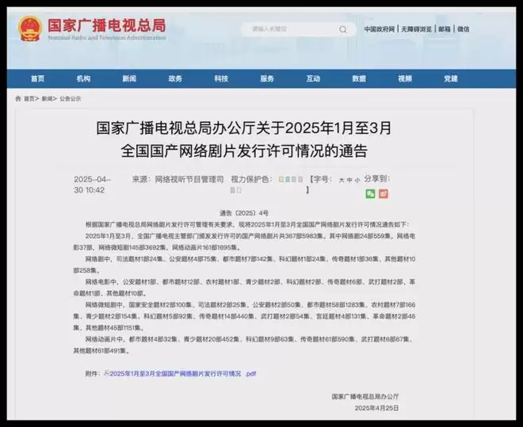
Task: Click the PDF attachment icon
Action: (x=106, y=372)
